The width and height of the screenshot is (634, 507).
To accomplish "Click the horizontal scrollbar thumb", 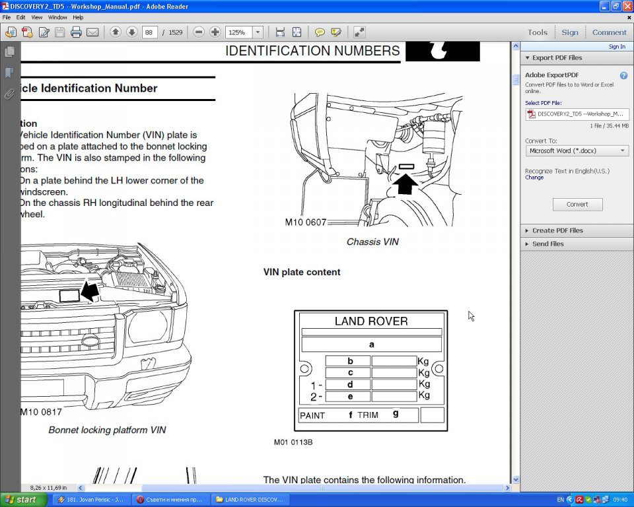I will pos(322,488).
